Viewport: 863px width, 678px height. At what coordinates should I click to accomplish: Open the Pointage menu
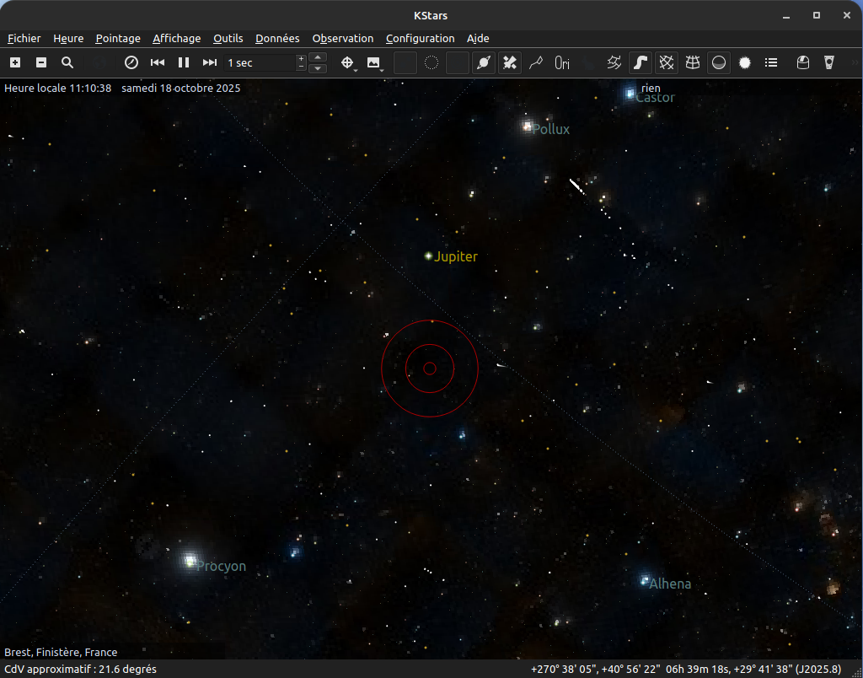click(118, 38)
